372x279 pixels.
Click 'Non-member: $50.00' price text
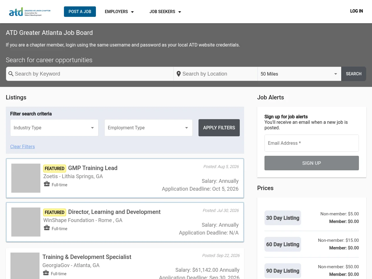pyautogui.click(x=338, y=267)
